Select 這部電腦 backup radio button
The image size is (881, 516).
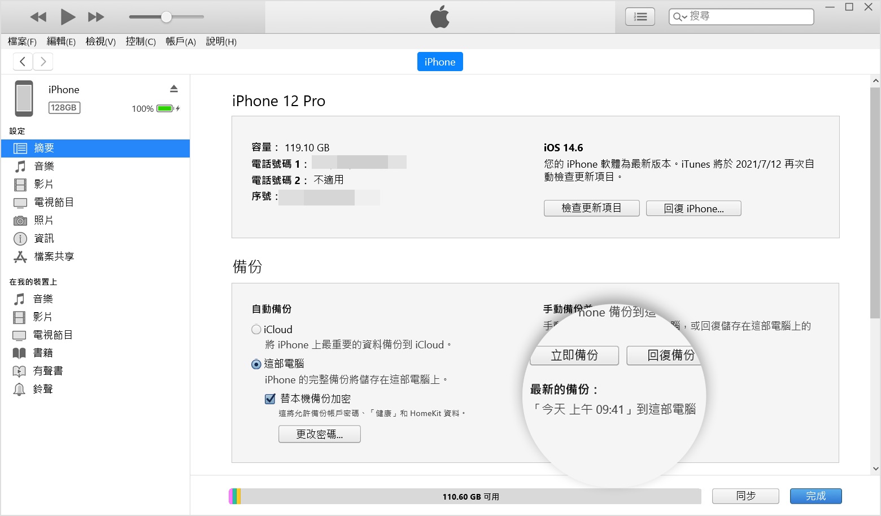click(256, 364)
